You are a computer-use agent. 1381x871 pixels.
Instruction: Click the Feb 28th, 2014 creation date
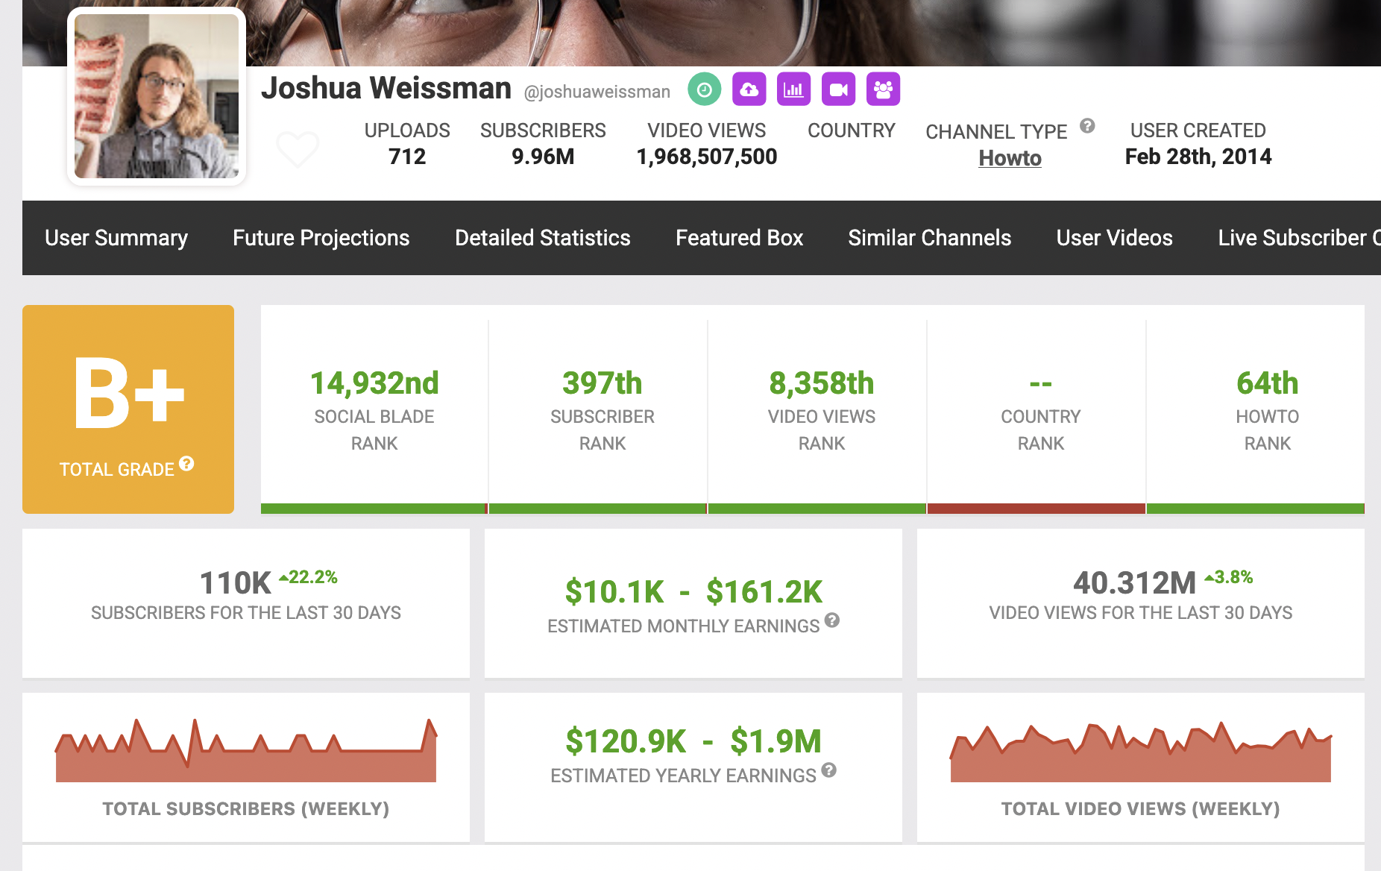[1198, 157]
